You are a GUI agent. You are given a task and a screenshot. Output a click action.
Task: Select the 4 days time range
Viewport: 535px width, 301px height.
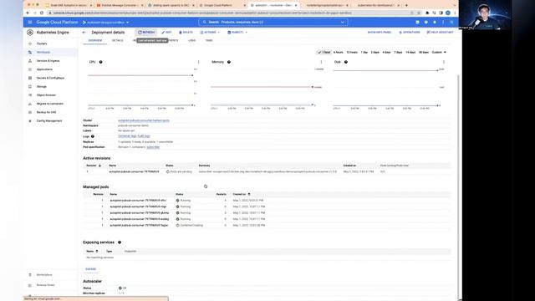click(386, 52)
